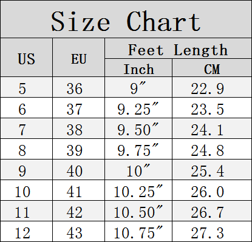Click the CM sub-header

[212, 69]
